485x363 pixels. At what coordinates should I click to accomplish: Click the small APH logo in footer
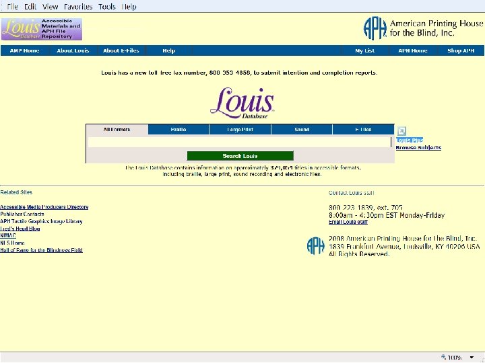[x=316, y=246]
